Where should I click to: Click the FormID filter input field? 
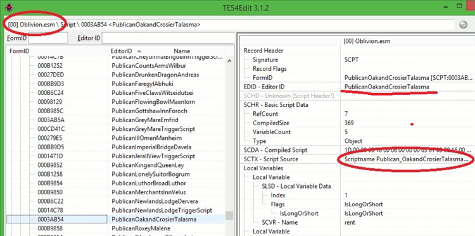point(48,39)
